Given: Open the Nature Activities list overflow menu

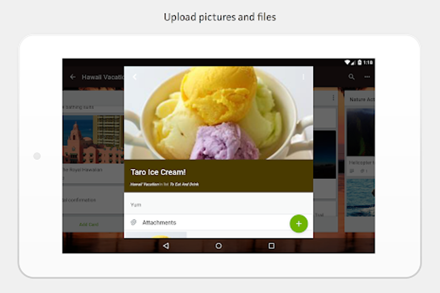Looking at the screenshot, I should pos(333,97).
